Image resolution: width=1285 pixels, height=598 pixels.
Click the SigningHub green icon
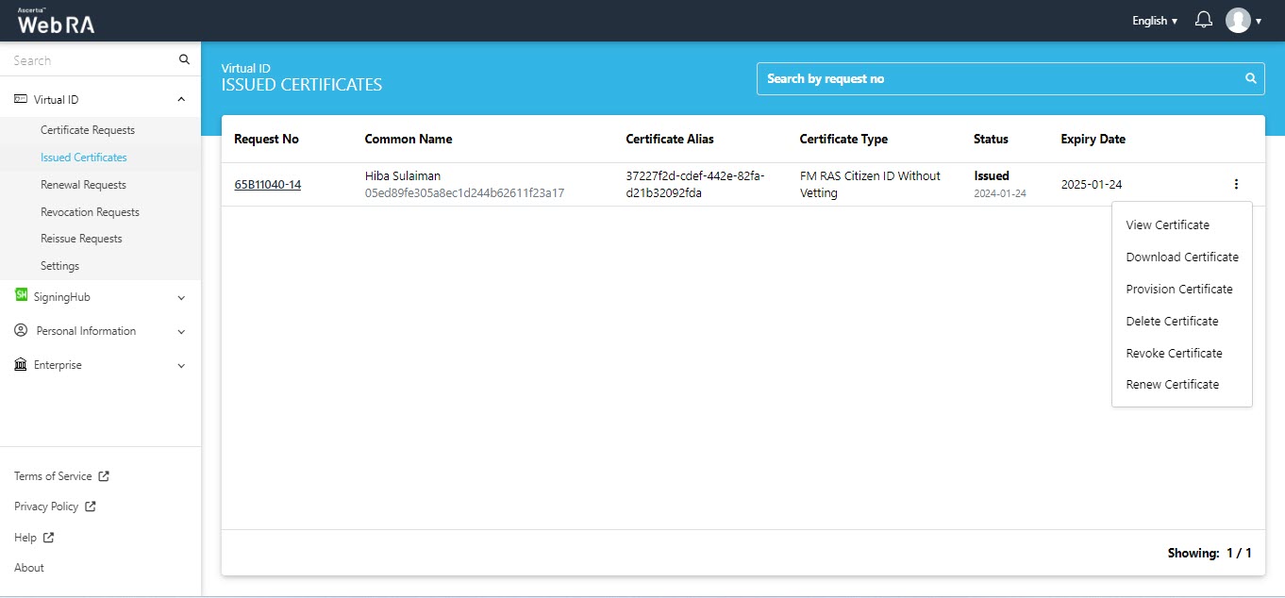coord(21,296)
